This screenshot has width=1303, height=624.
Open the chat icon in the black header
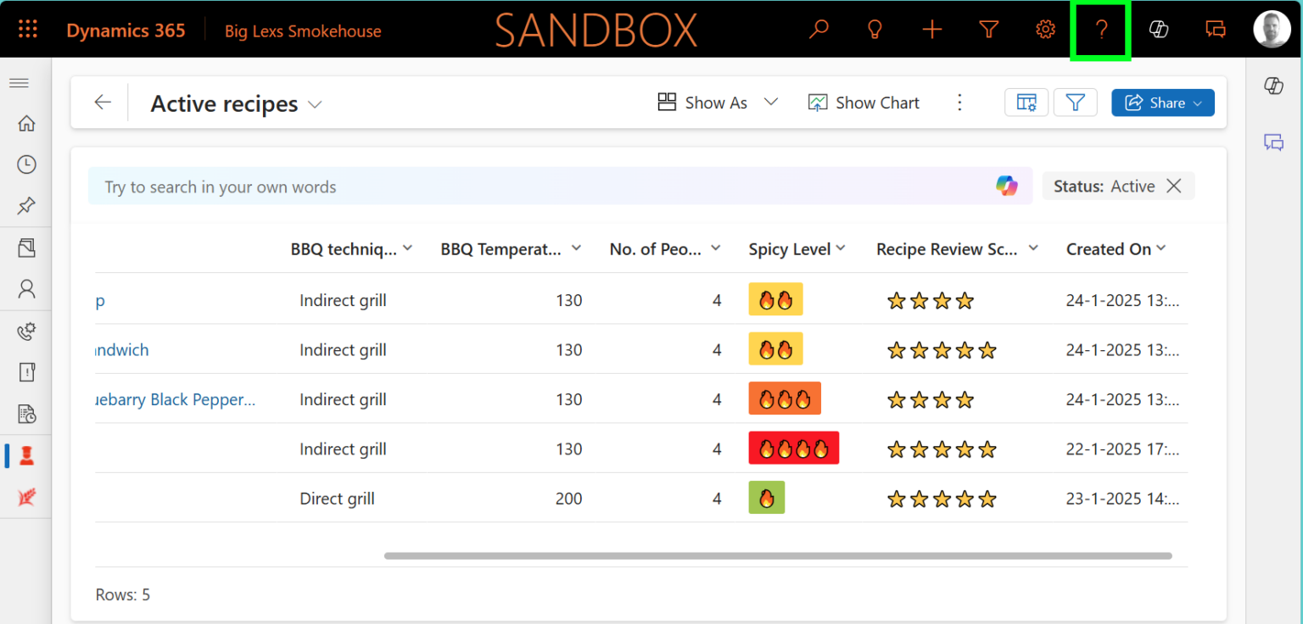click(x=1216, y=30)
